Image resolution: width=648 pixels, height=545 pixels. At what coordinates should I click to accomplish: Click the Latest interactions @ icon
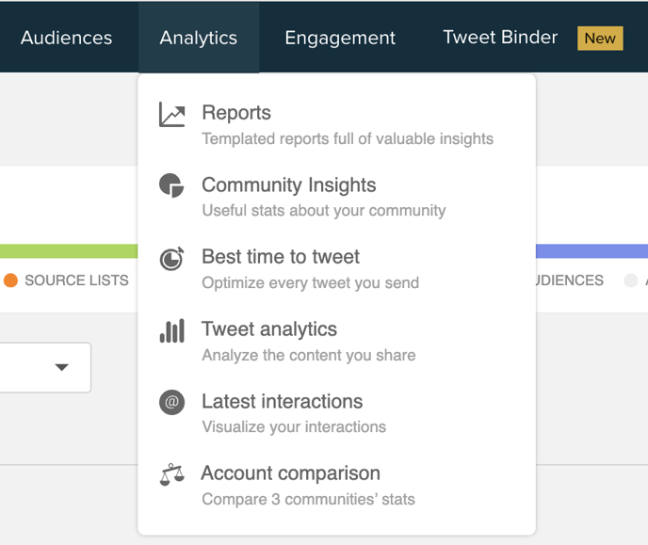point(172,402)
